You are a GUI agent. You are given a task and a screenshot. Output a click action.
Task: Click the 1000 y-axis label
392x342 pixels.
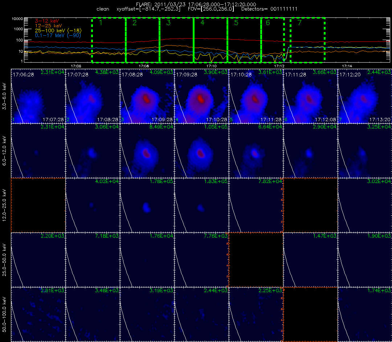(18, 29)
